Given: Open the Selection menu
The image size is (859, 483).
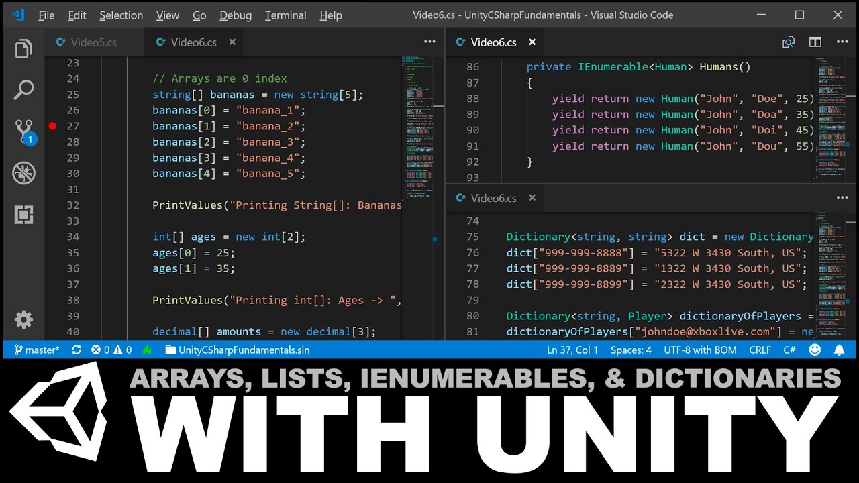Looking at the screenshot, I should 121,15.
